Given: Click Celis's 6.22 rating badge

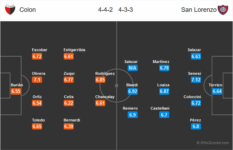Looking at the screenshot, I should pos(69,103).
